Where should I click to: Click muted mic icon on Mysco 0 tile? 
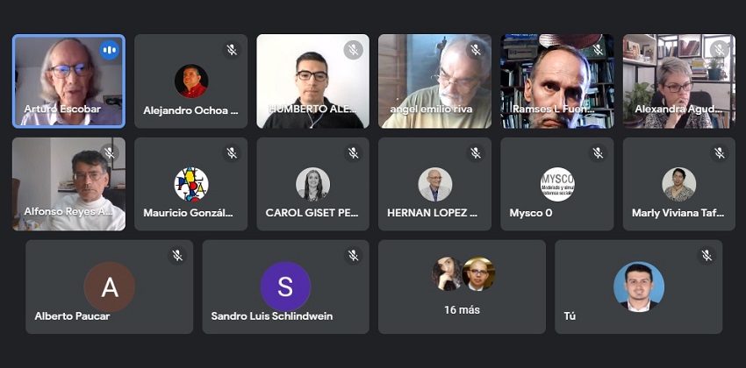598,153
